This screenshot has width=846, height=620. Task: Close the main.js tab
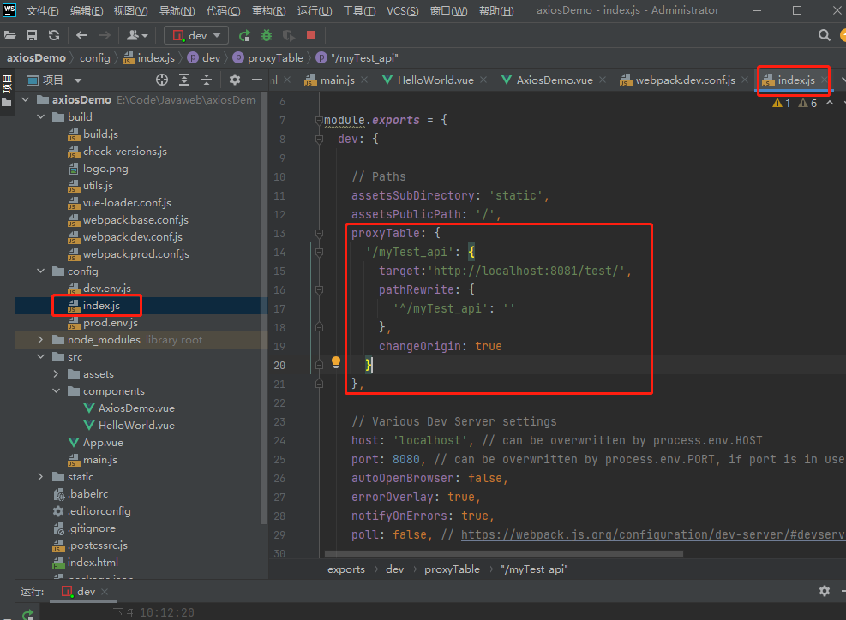coord(365,80)
